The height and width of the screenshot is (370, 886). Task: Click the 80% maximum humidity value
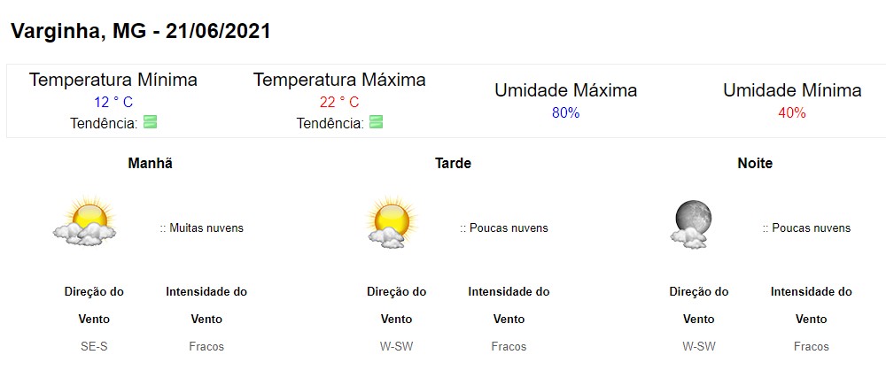point(565,113)
